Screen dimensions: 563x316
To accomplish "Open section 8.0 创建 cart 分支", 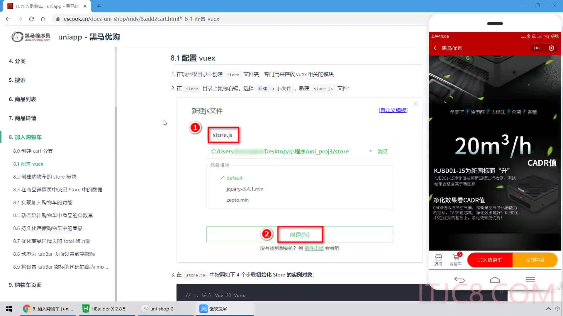I will coord(33,151).
